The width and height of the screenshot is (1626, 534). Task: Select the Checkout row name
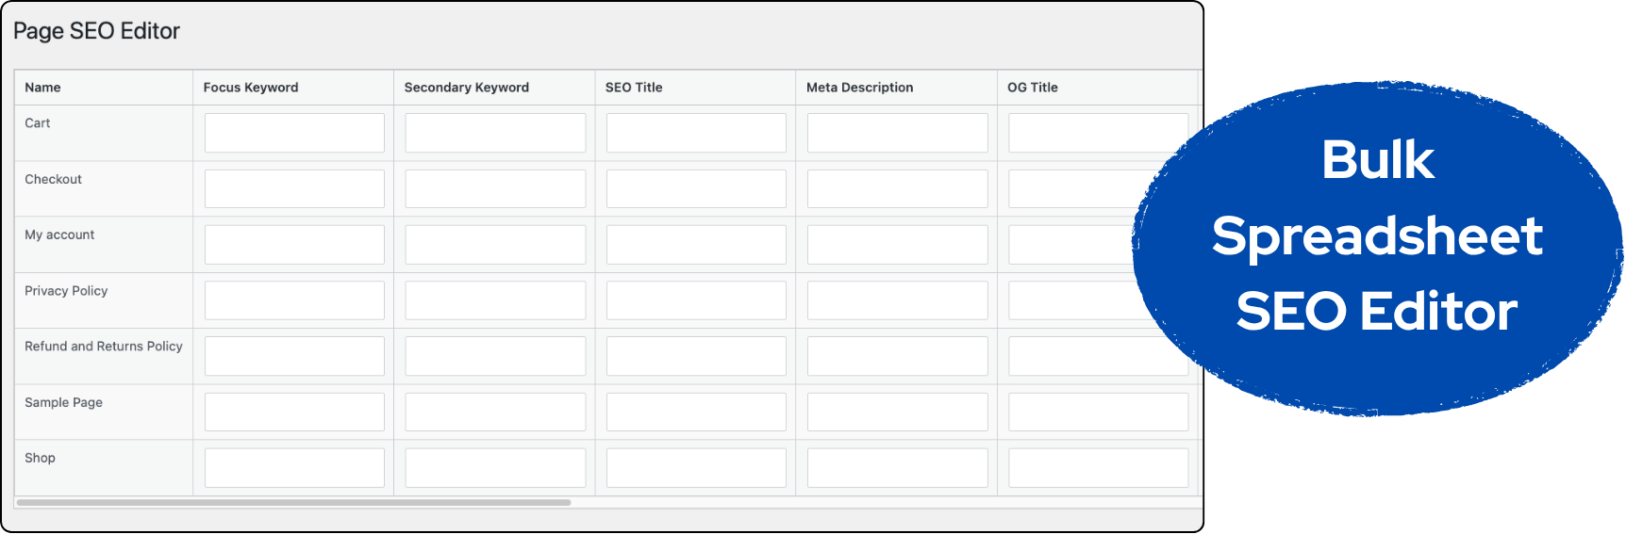click(53, 179)
